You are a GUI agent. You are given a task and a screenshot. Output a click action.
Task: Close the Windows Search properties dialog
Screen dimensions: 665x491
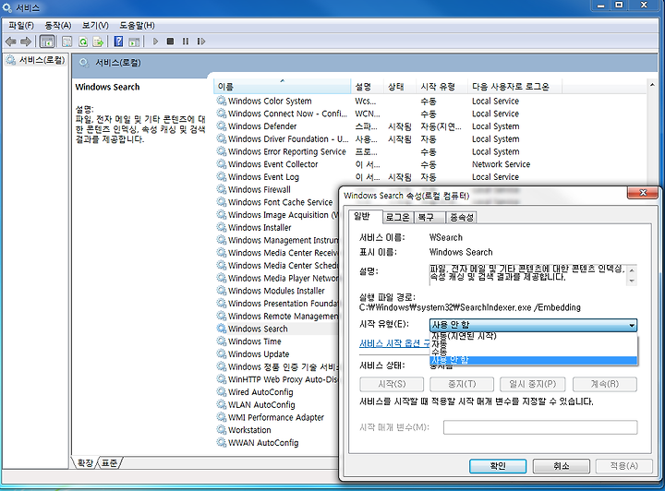(x=643, y=193)
